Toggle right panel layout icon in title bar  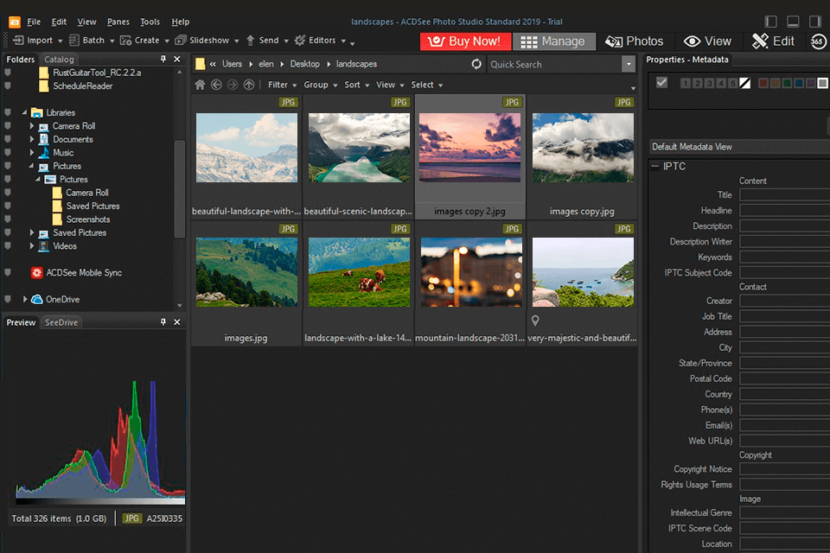[x=815, y=22]
